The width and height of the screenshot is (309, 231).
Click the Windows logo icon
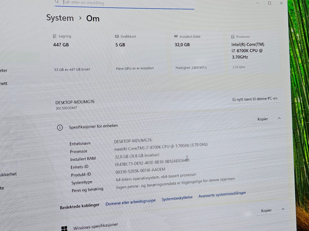(64, 228)
